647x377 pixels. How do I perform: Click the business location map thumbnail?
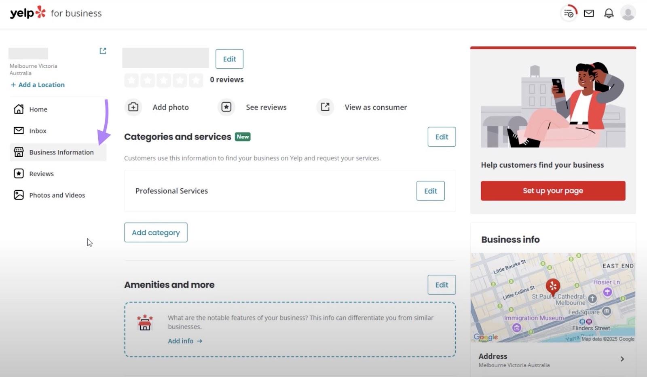point(553,298)
